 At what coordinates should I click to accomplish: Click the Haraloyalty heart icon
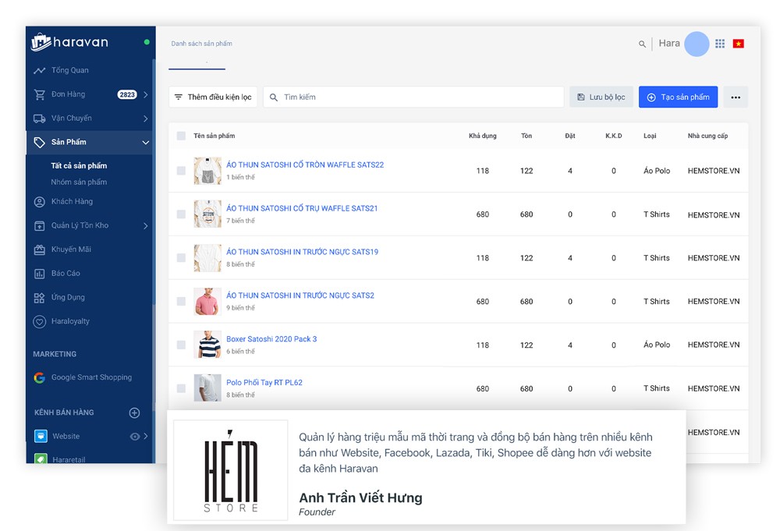point(39,322)
